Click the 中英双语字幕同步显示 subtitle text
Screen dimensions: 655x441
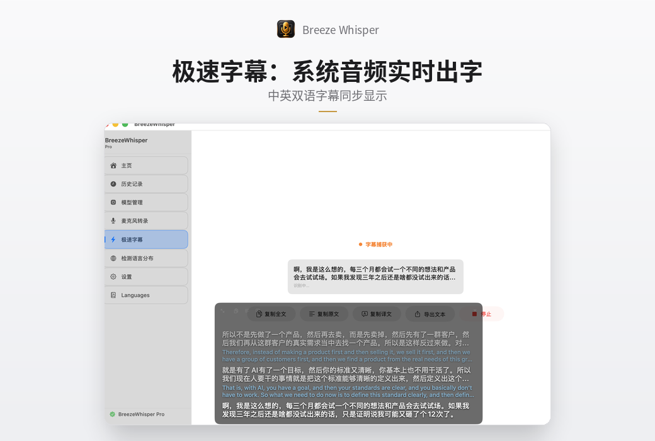[x=327, y=96]
